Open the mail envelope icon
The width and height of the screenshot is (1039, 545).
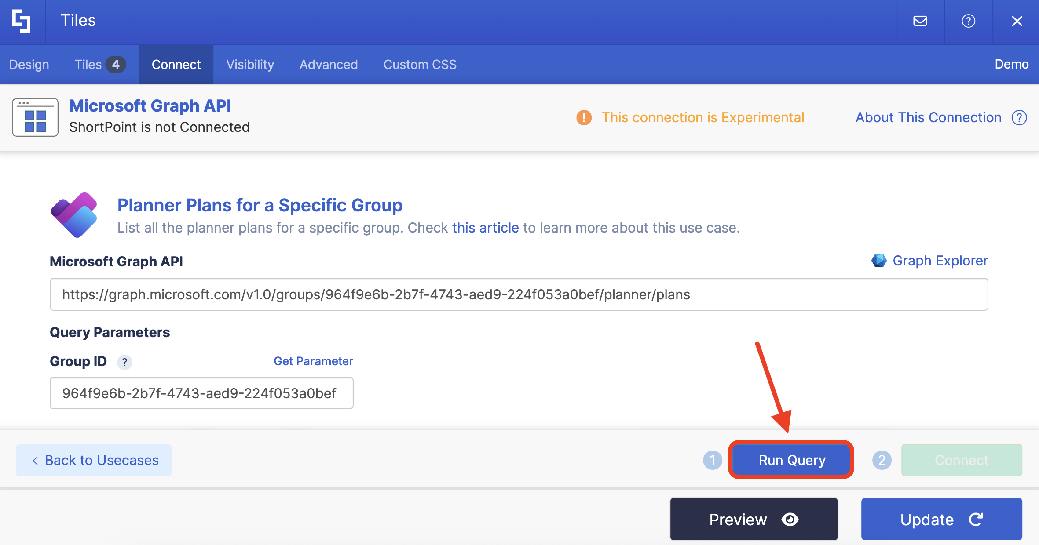pos(920,21)
